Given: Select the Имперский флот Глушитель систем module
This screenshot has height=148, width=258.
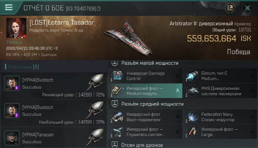Looking at the screenshot, I should point(145,132).
